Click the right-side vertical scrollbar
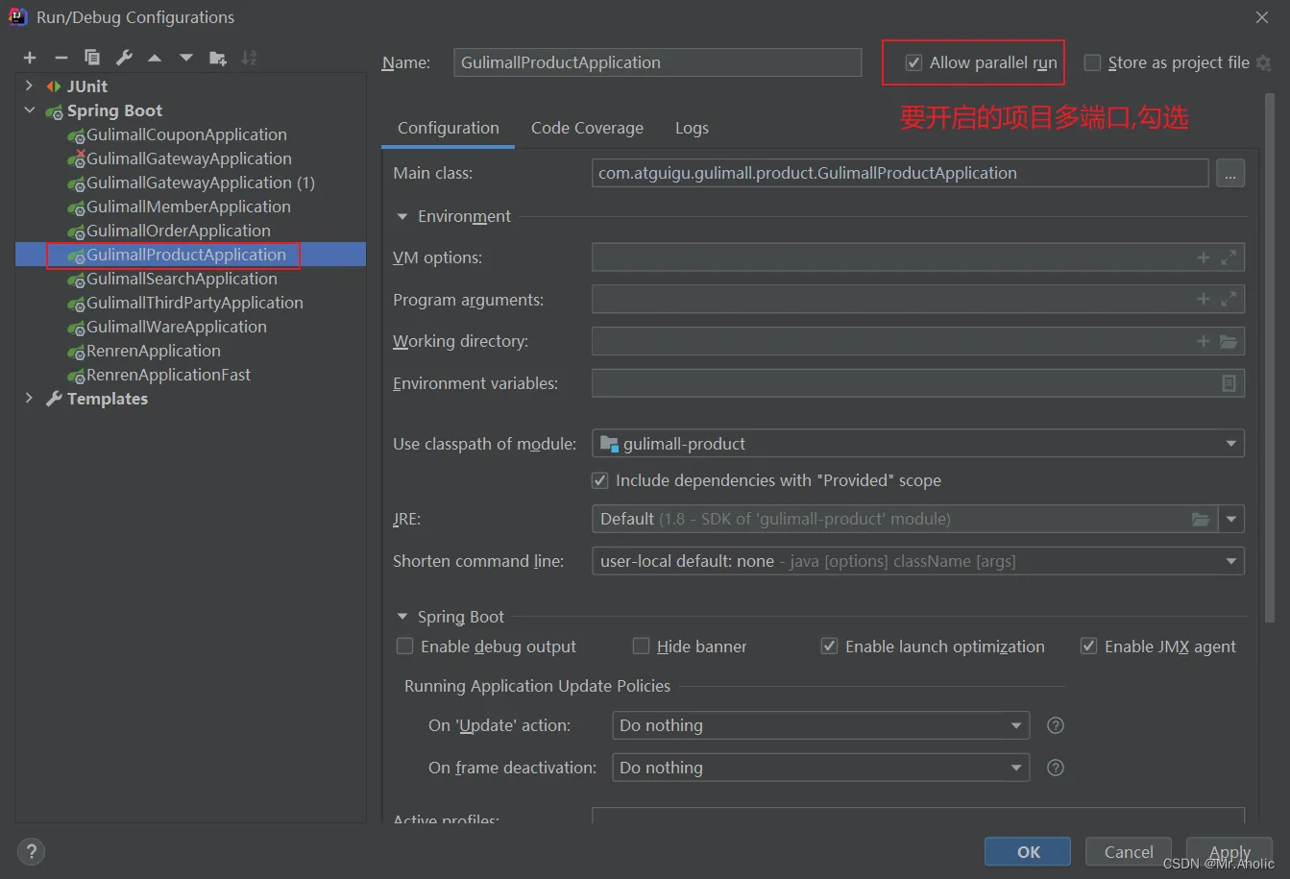This screenshot has width=1290, height=879. 1270,355
